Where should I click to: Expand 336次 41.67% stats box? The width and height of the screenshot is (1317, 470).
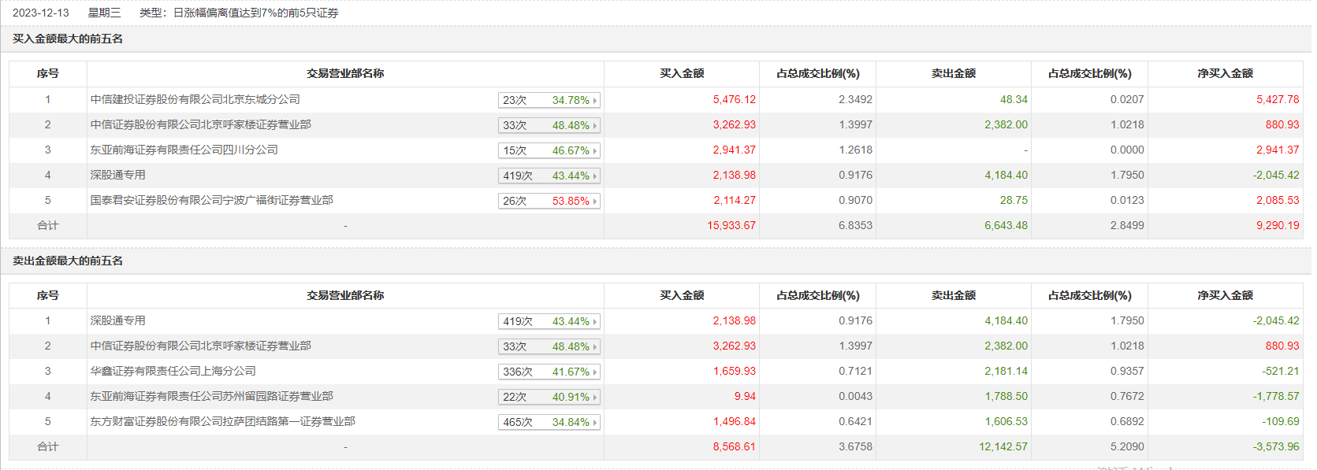549,372
